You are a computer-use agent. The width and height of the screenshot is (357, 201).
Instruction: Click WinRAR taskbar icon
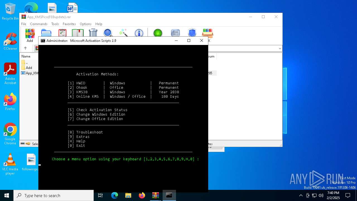pyautogui.click(x=155, y=195)
